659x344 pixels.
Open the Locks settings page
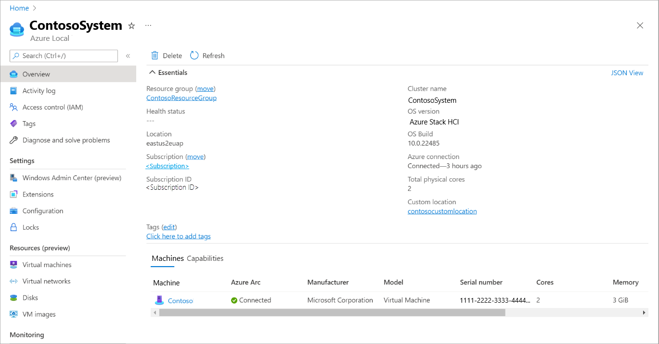(x=30, y=227)
